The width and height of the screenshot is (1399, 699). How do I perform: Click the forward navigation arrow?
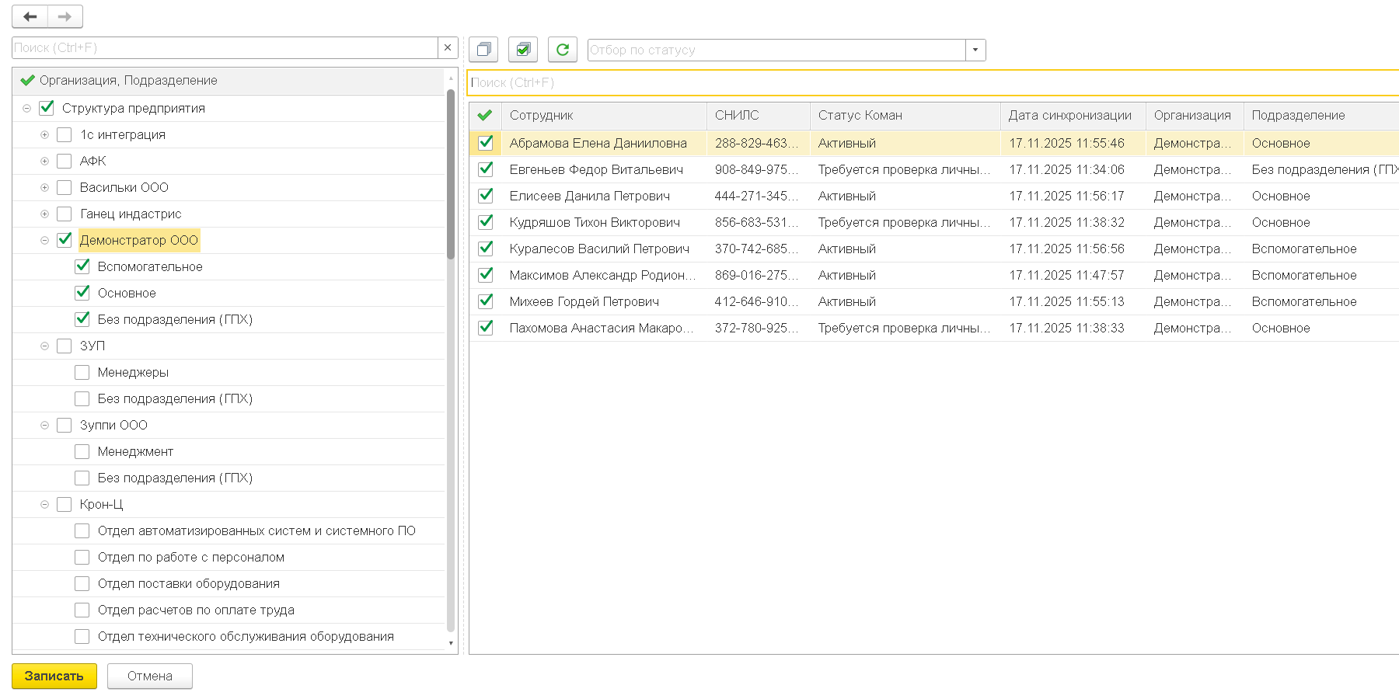tap(65, 16)
